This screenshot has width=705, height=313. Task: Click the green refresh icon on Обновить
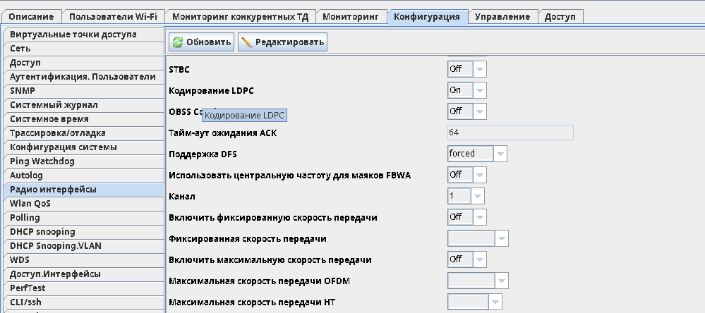[178, 42]
